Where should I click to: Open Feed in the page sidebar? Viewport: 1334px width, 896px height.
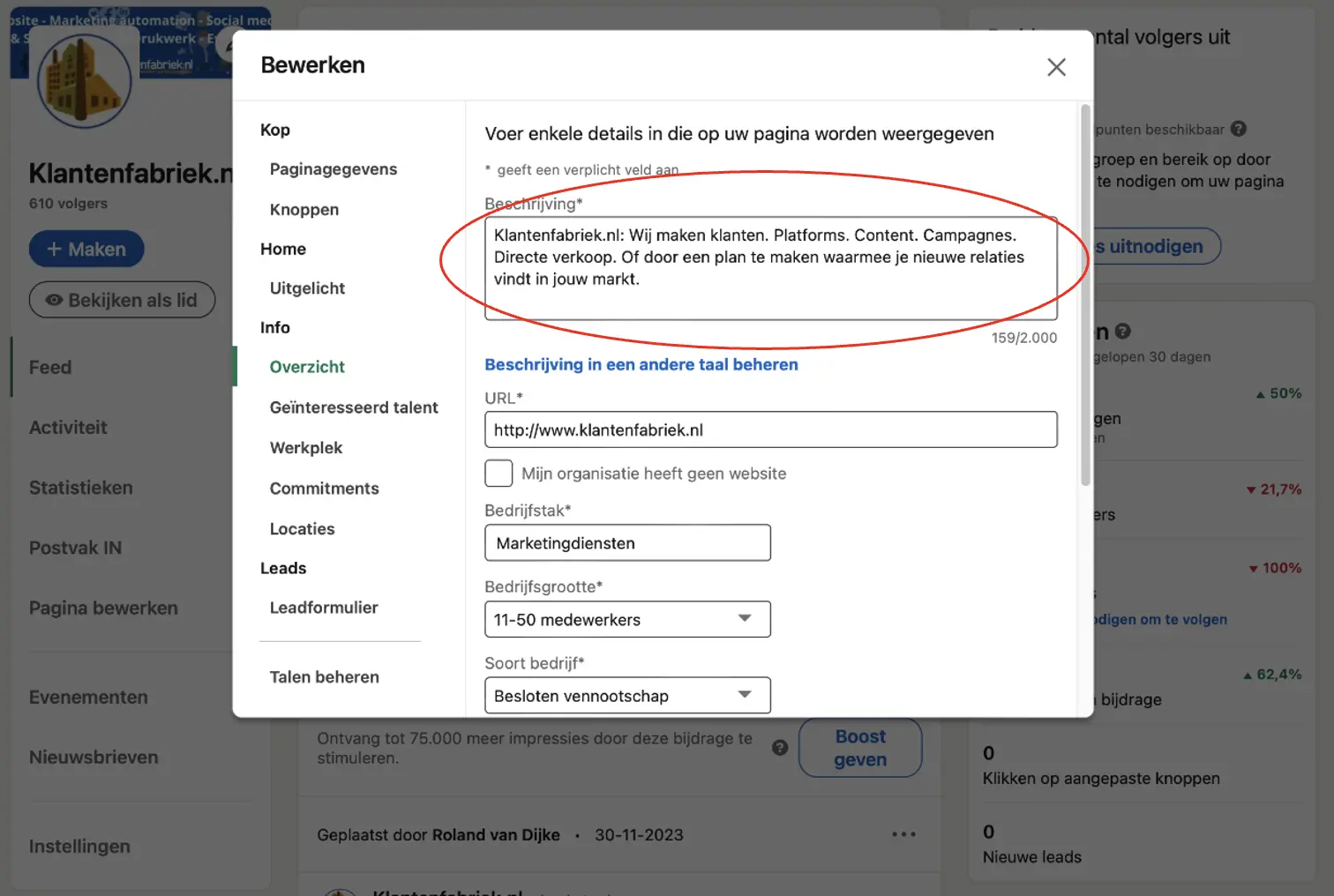[50, 368]
